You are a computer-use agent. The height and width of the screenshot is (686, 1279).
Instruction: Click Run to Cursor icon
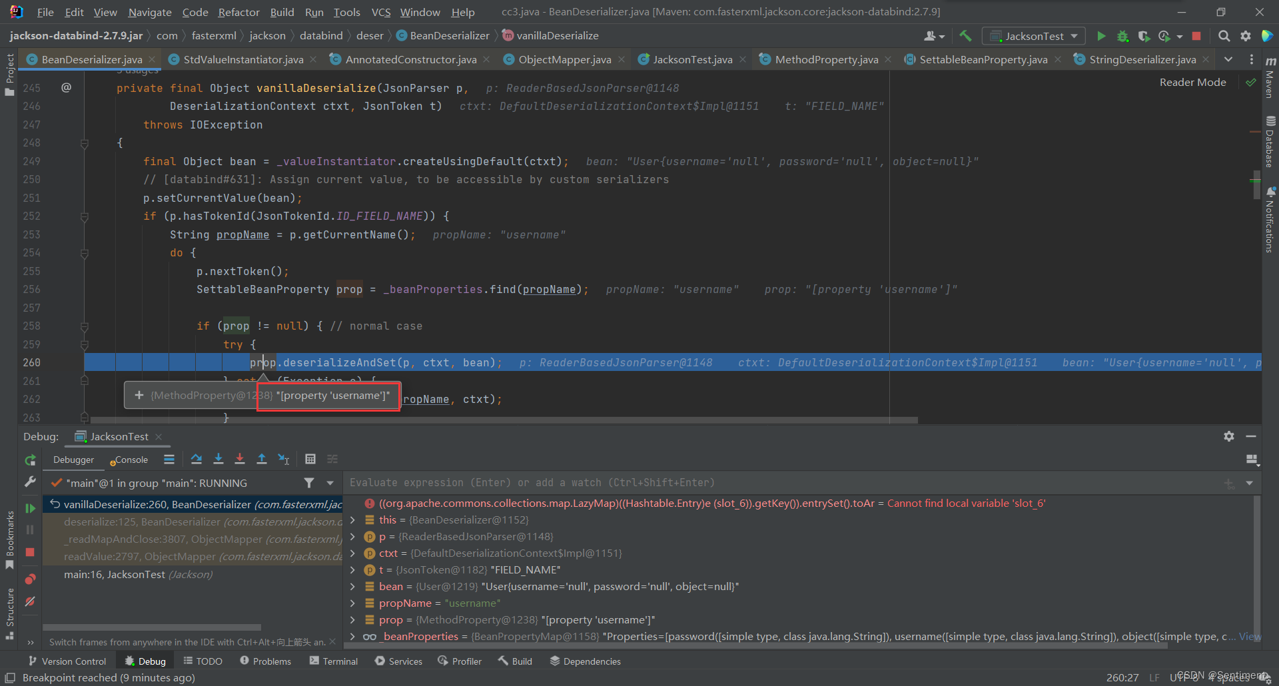pos(284,459)
